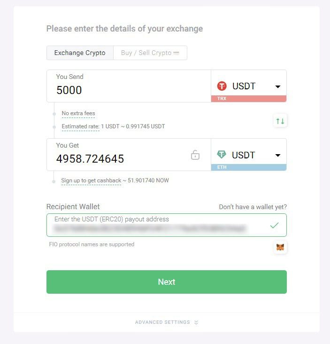The image size is (330, 344).
Task: Click "Don't have a wallet yet?" link
Action: click(x=253, y=207)
